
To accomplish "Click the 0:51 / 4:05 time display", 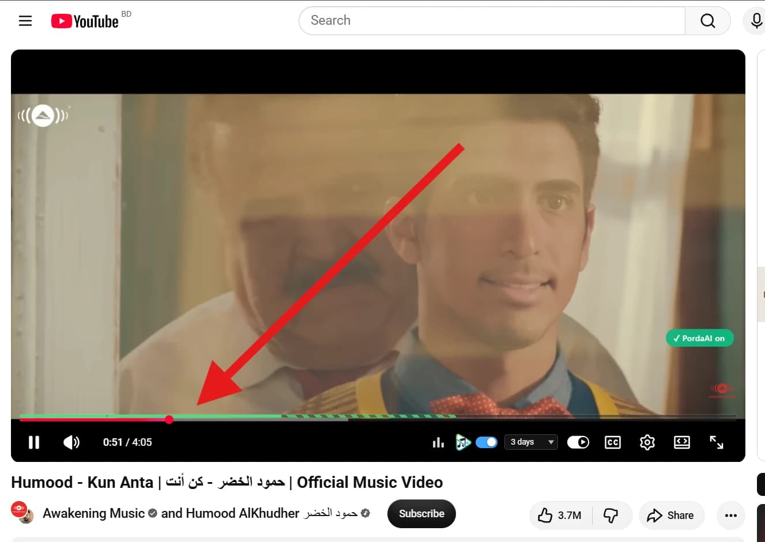I will (127, 442).
